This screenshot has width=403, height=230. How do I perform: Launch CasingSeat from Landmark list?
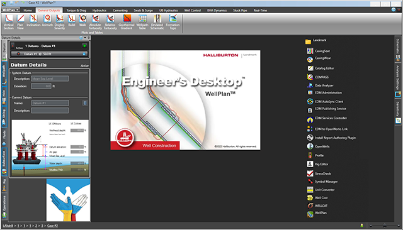319,51
